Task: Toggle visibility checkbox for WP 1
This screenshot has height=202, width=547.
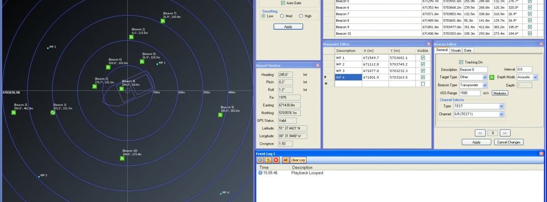Action: (423, 58)
